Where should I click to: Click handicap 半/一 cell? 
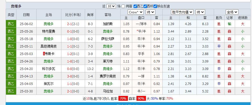141,91
